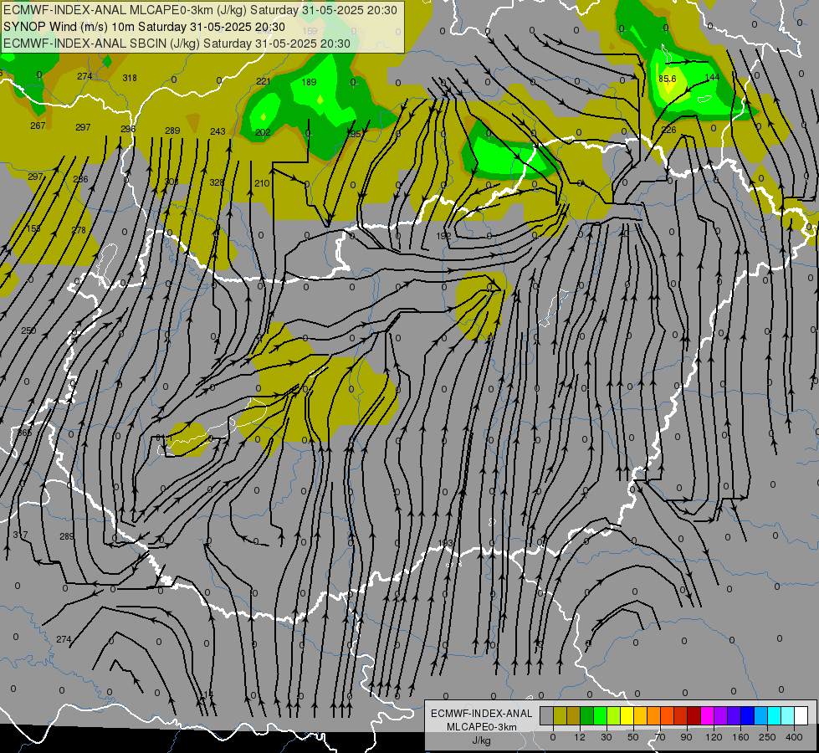Pick the pure yellow legend swatch

click(x=627, y=715)
